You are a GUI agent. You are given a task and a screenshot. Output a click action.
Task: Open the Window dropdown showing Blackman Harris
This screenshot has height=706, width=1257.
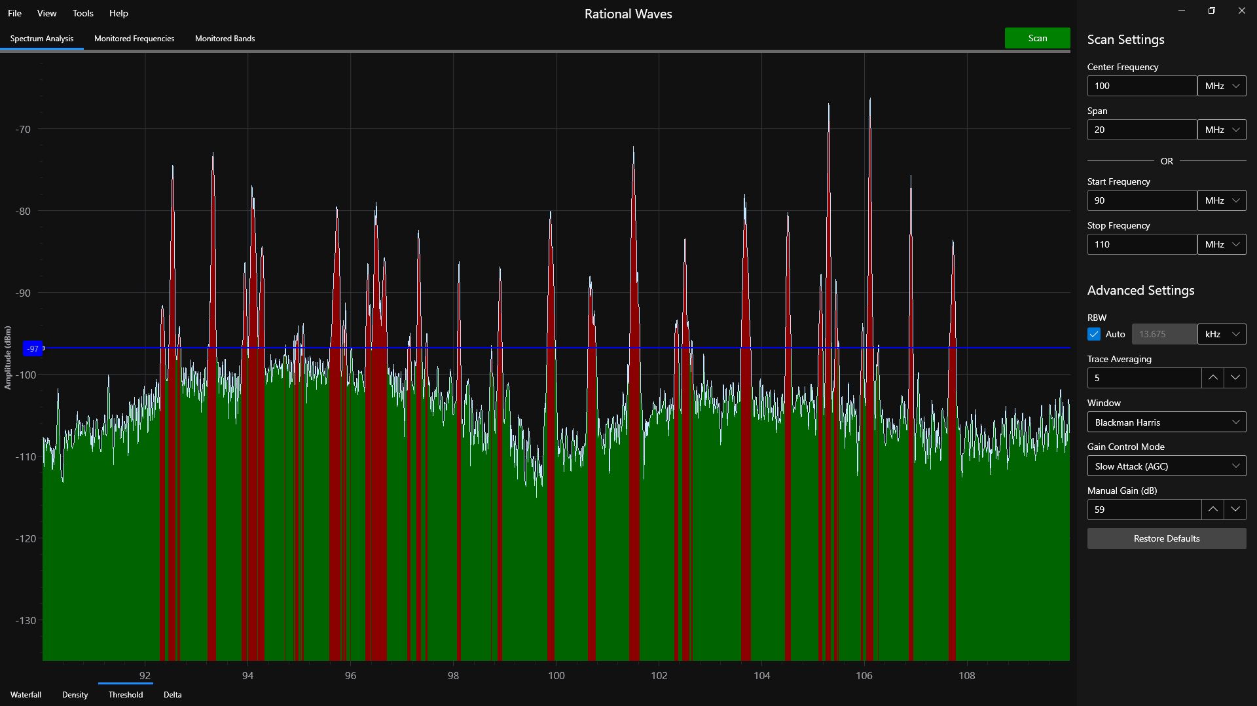pos(1166,422)
